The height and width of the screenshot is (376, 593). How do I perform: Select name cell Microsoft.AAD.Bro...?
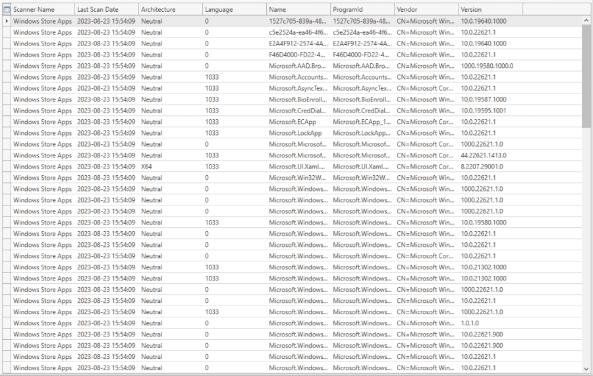point(298,66)
